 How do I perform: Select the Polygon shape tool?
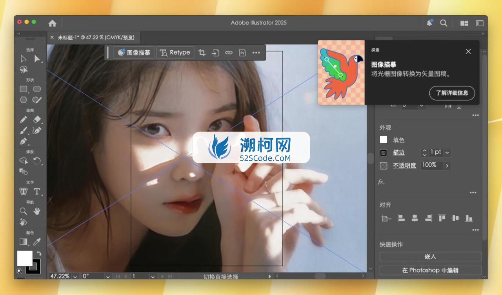point(24,100)
